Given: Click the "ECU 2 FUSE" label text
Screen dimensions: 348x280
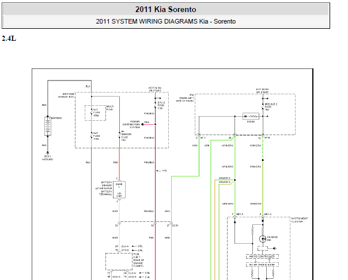Looking at the screenshot, I should click(161, 105).
